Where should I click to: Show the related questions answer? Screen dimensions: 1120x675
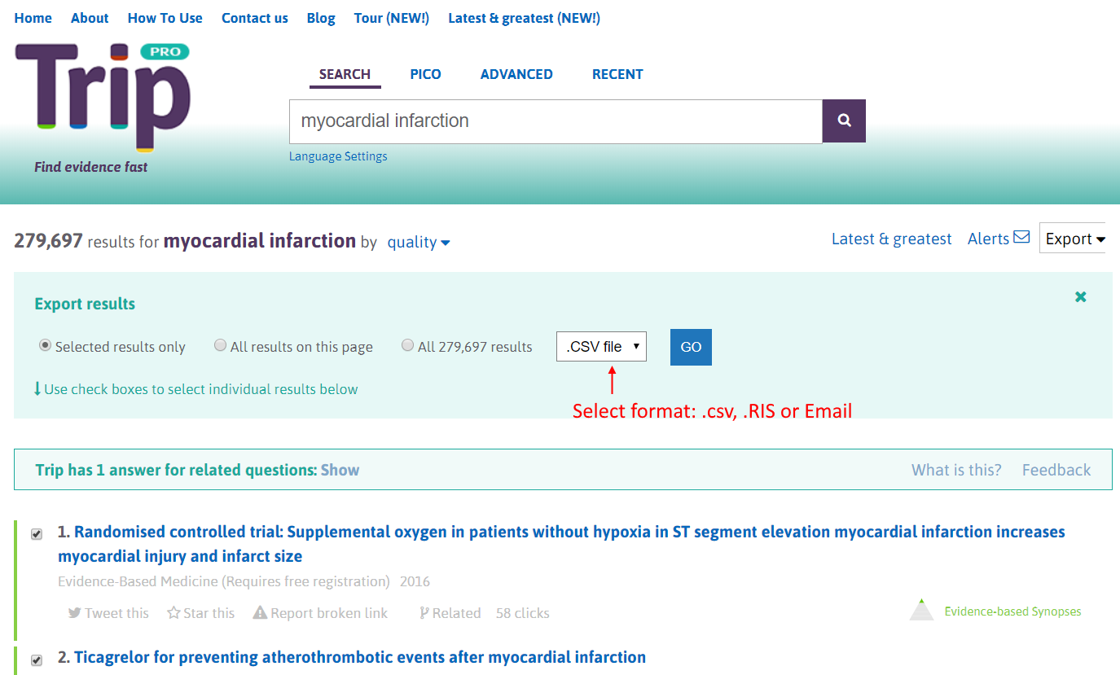pyautogui.click(x=340, y=469)
